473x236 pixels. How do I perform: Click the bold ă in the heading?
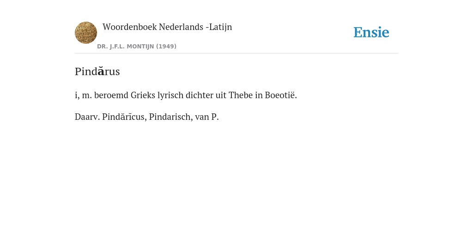(101, 71)
